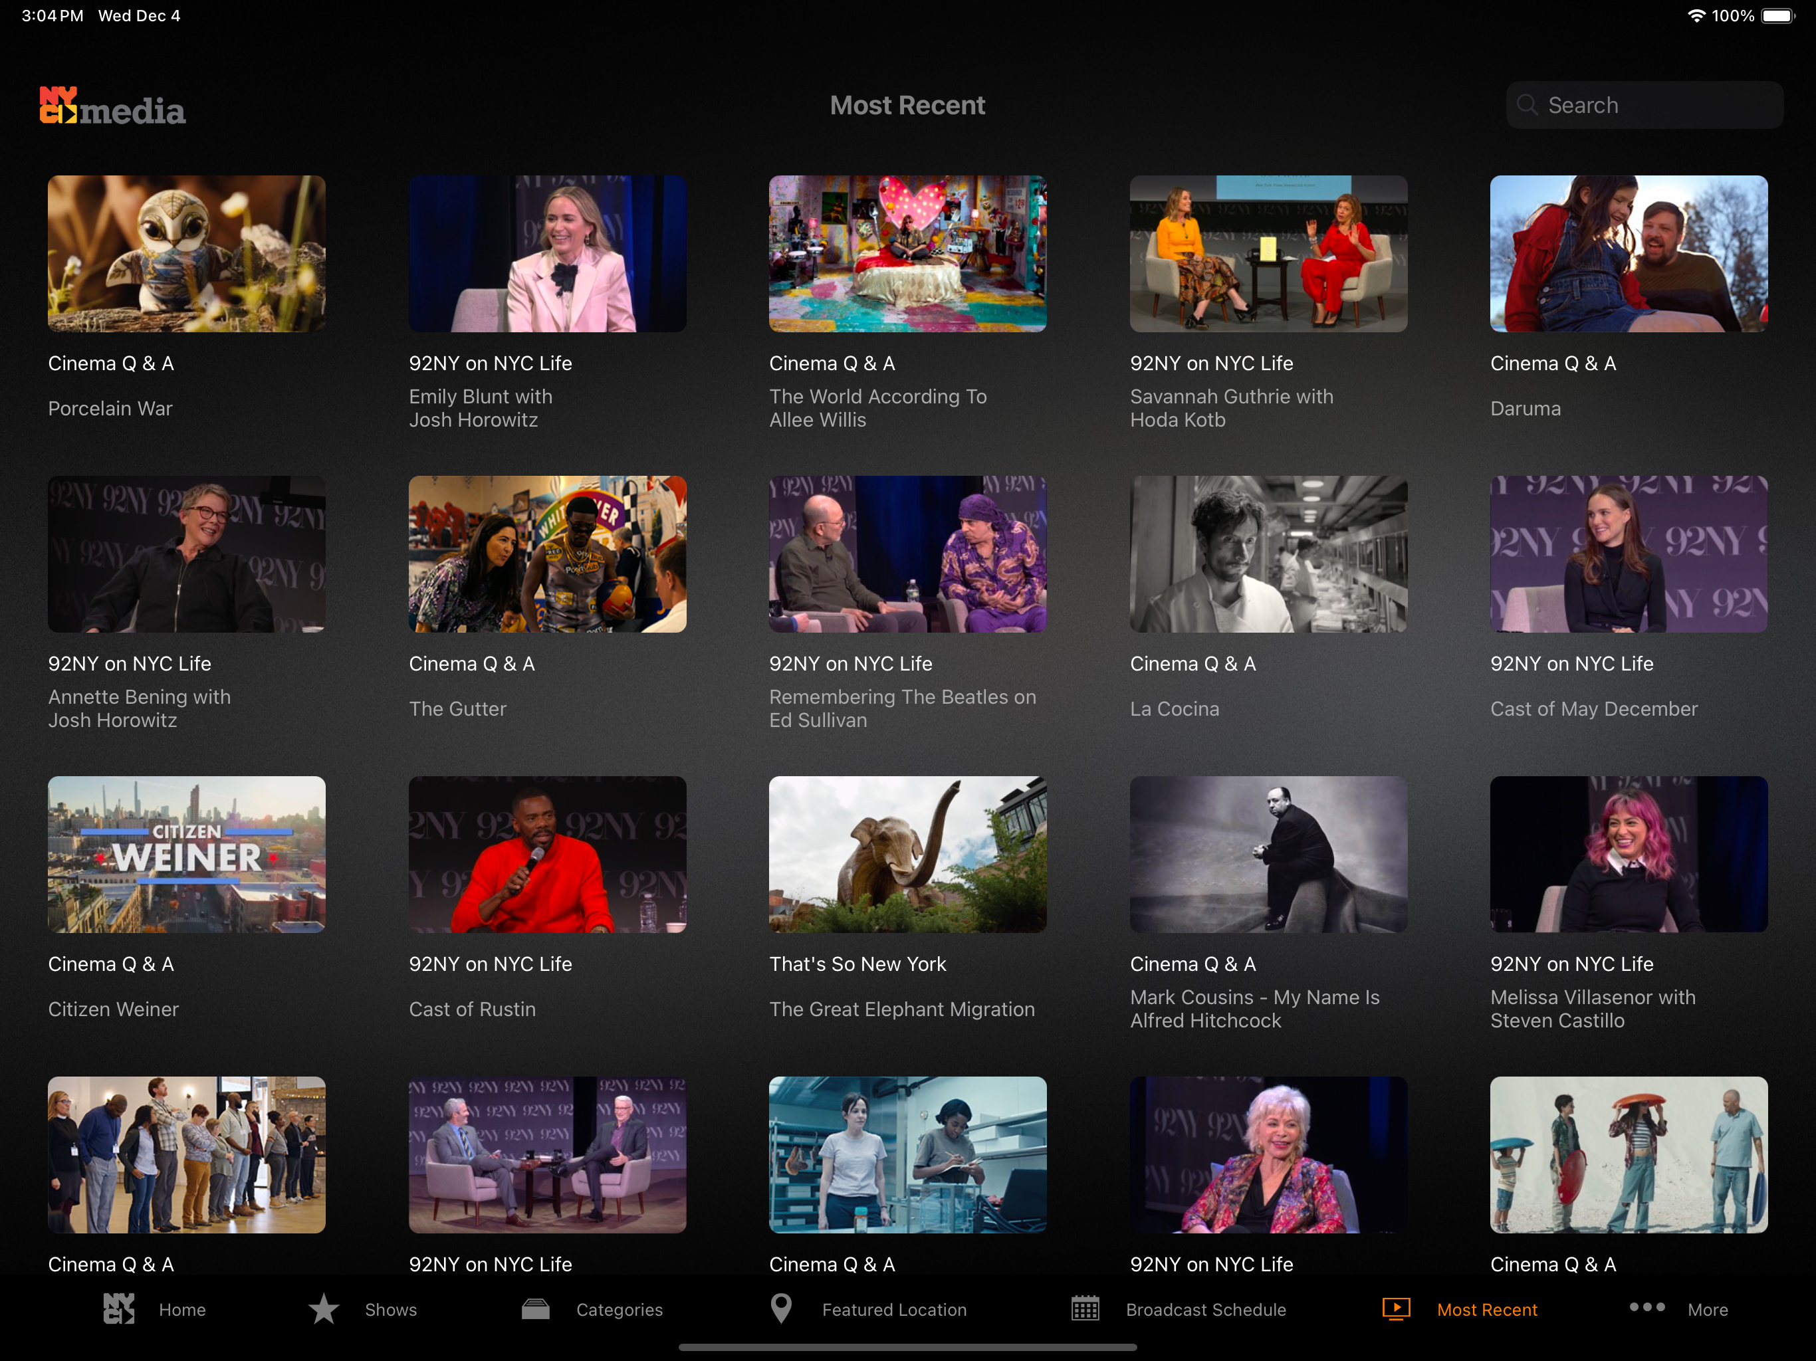Viewport: 1816px width, 1361px height.
Task: Tap the Featured Location pin icon
Action: tap(782, 1309)
